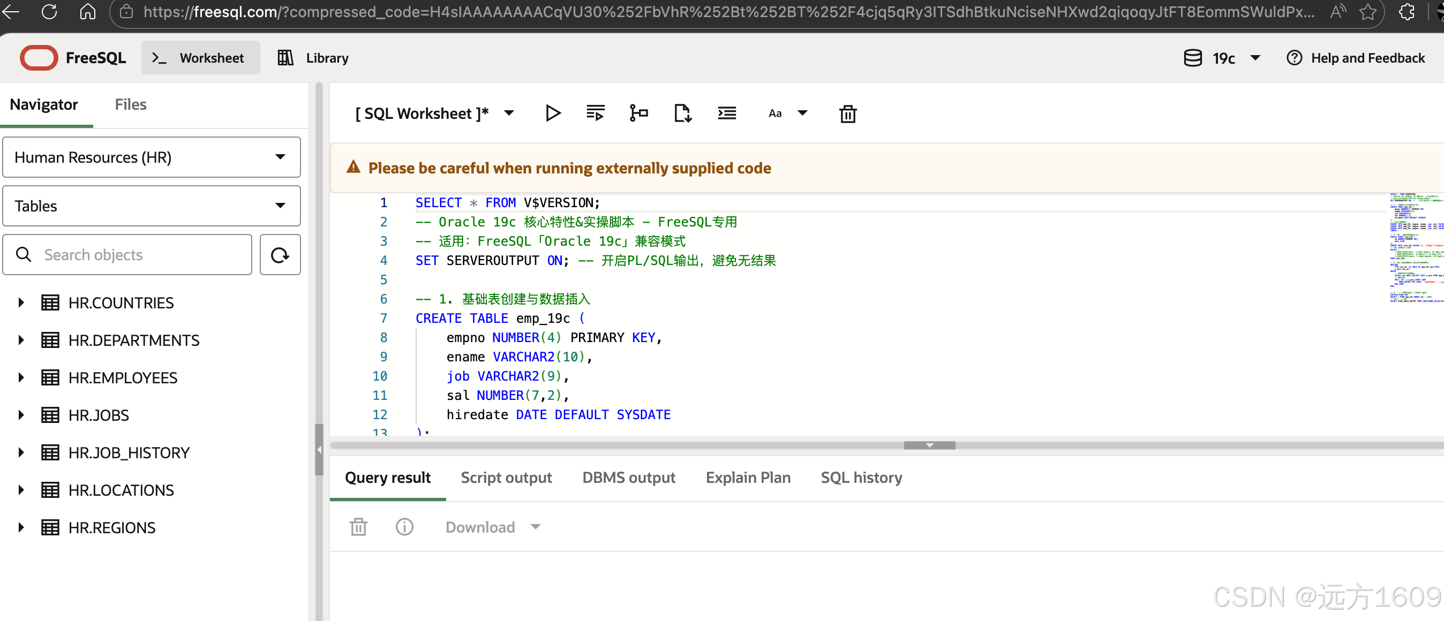
Task: Click the query result info icon
Action: pyautogui.click(x=404, y=527)
